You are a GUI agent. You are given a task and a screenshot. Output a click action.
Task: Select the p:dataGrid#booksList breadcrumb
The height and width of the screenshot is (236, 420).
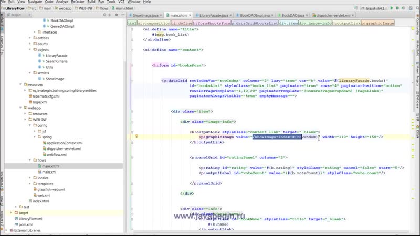(x=255, y=23)
